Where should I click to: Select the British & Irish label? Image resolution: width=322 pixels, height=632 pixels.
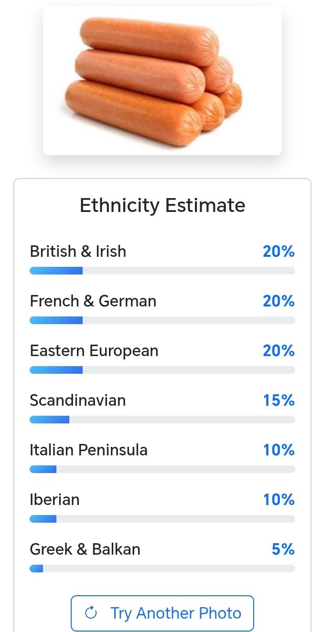coord(78,251)
